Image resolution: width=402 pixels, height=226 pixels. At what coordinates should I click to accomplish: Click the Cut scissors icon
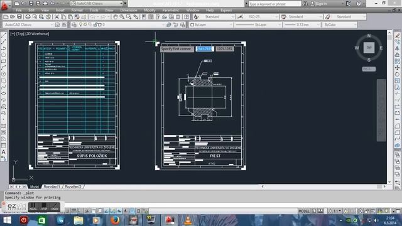(57, 17)
